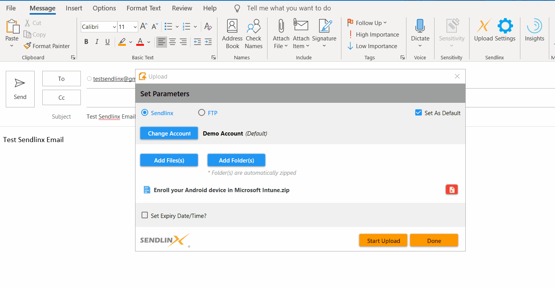Viewport: 555px width, 288px height.
Task: Click the Cc recipients button
Action: pos(62,97)
